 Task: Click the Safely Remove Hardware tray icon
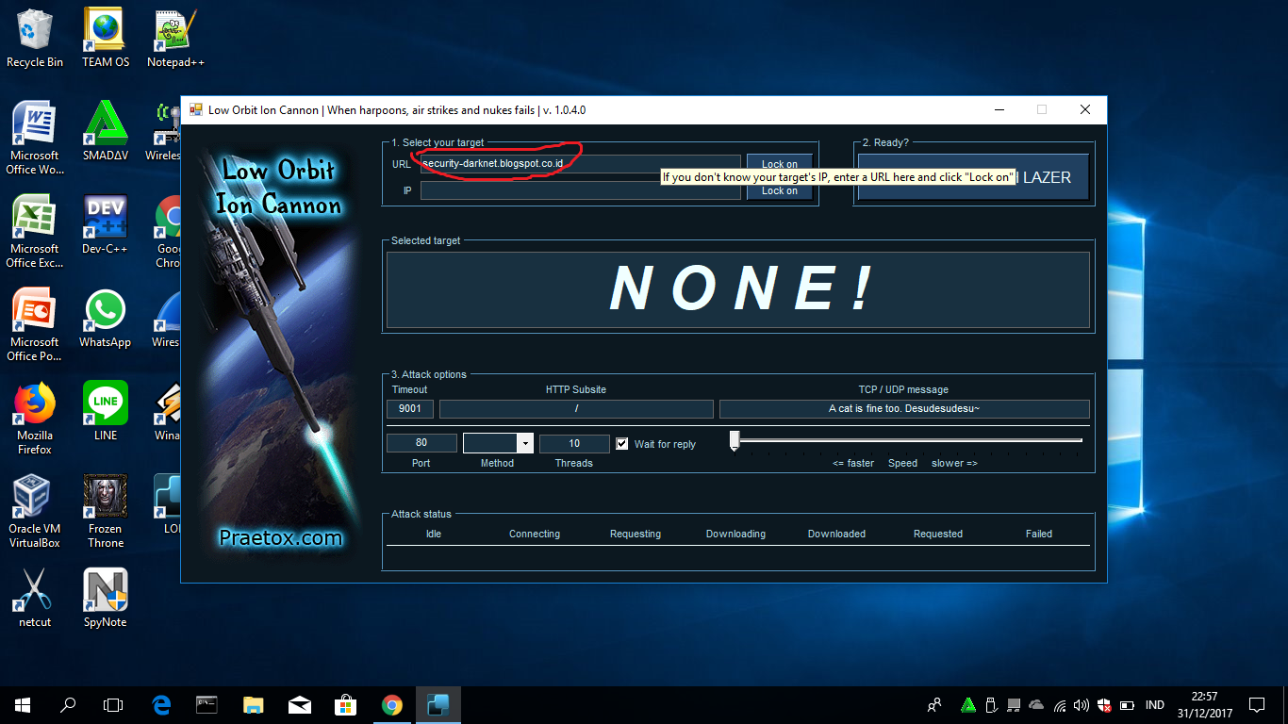click(991, 704)
